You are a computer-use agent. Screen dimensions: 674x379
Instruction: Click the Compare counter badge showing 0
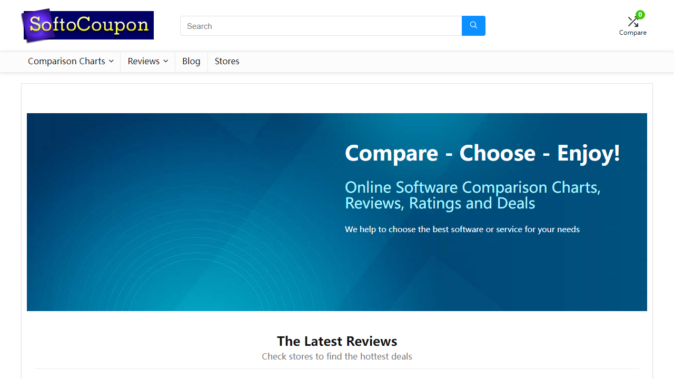[640, 14]
